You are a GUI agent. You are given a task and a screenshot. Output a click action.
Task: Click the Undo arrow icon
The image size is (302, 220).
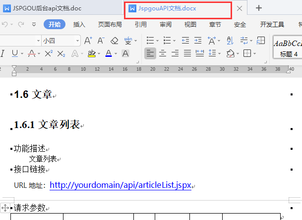(x=4, y=24)
